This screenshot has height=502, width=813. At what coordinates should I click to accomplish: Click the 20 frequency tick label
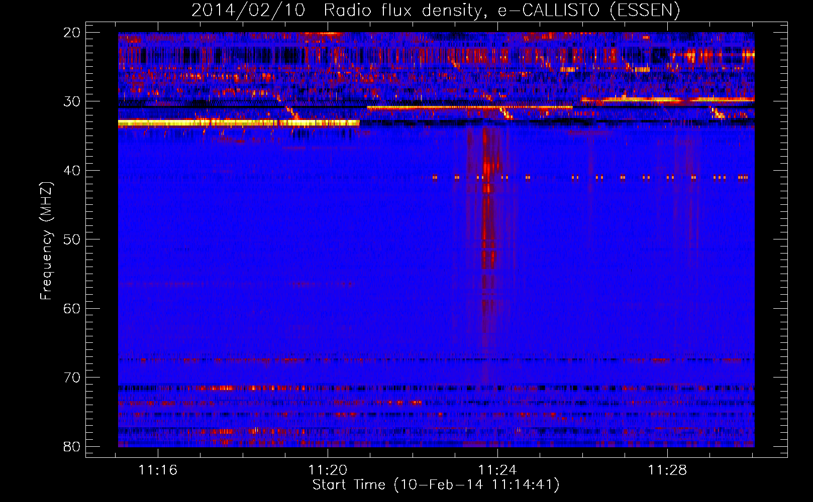72,33
